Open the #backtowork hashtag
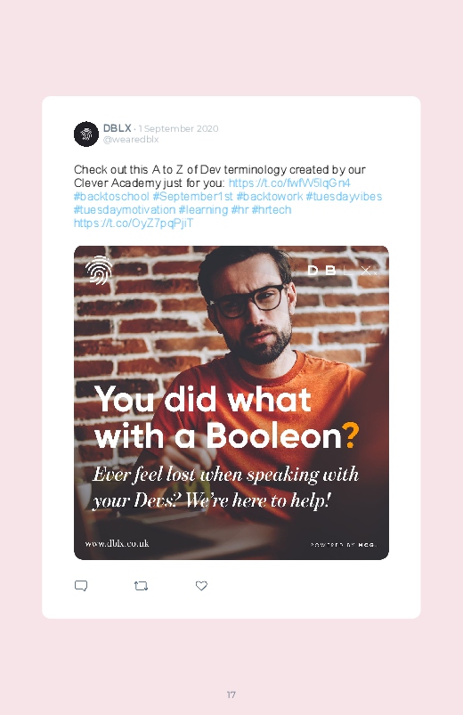 pos(270,197)
